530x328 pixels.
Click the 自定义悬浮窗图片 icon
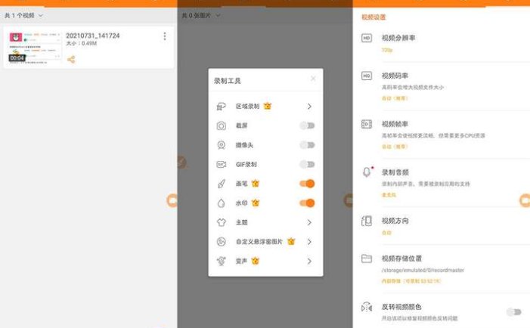point(221,242)
